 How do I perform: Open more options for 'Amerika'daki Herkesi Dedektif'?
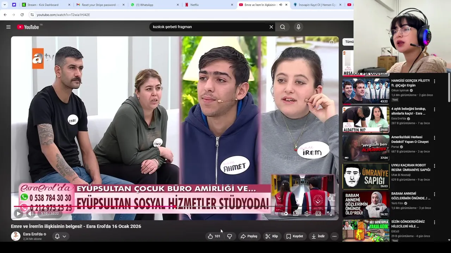(x=434, y=138)
